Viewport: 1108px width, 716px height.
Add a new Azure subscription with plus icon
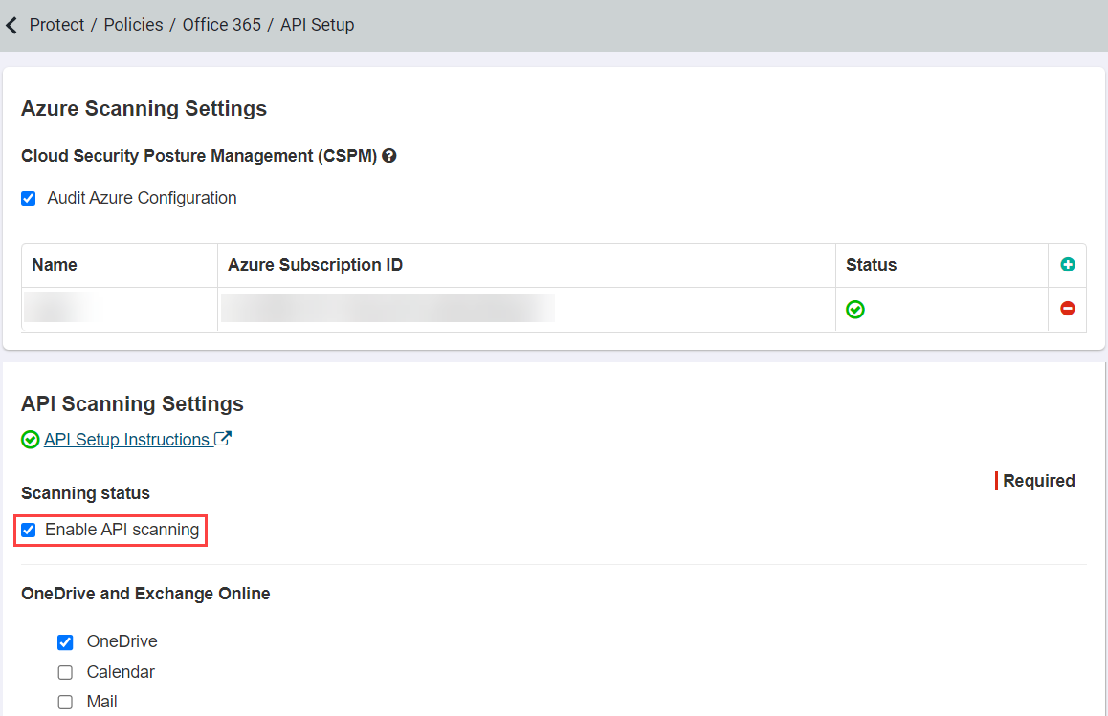pyautogui.click(x=1068, y=264)
